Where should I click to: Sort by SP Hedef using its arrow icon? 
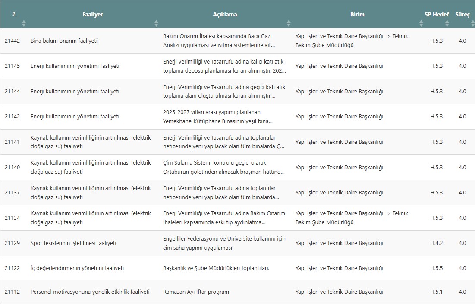pyautogui.click(x=447, y=23)
